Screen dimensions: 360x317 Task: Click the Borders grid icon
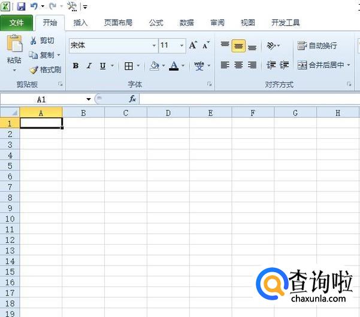pos(129,66)
